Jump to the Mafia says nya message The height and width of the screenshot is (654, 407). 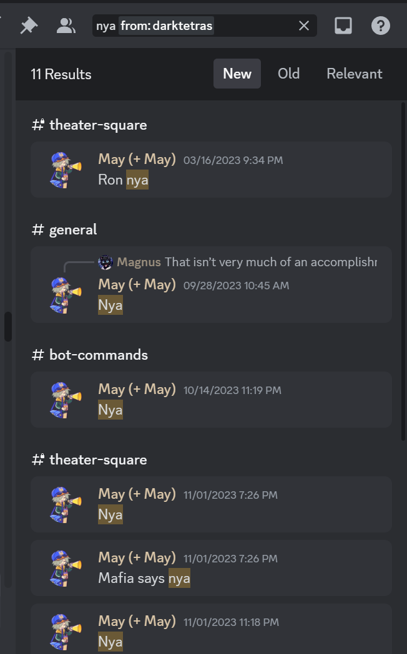tap(211, 568)
